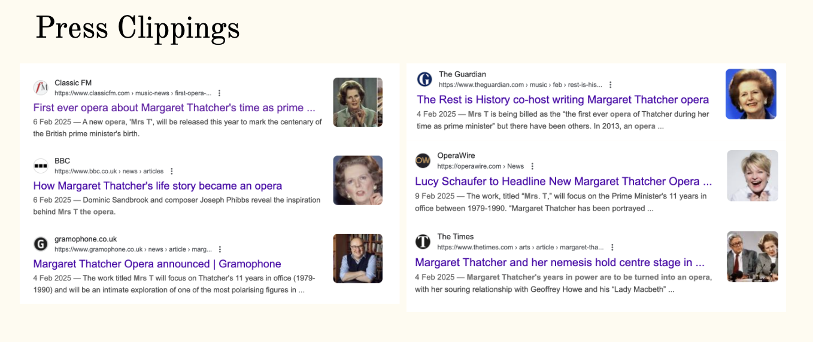The image size is (813, 342).
Task: Click the BBC result thumbnail image
Action: pos(358,181)
